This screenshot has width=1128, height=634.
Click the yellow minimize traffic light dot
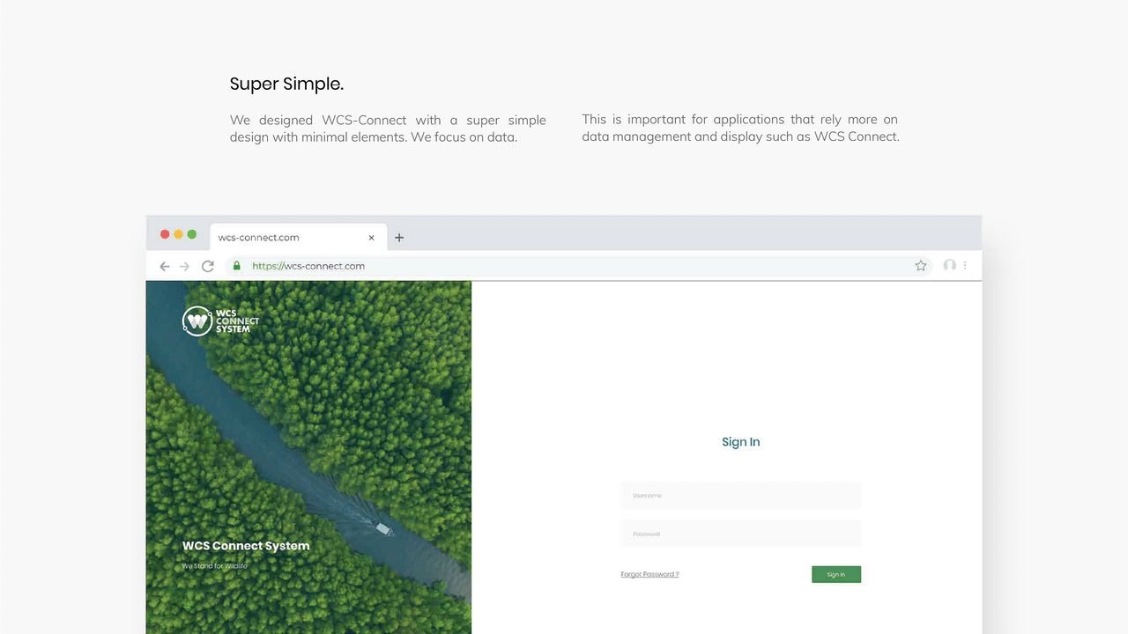(178, 234)
